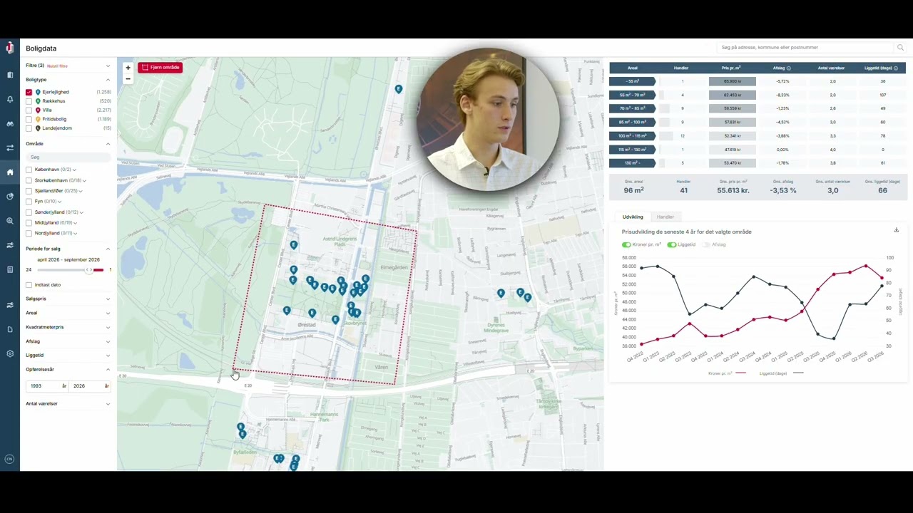
Task: Click the app logo at top of sidebar
Action: tap(9, 48)
